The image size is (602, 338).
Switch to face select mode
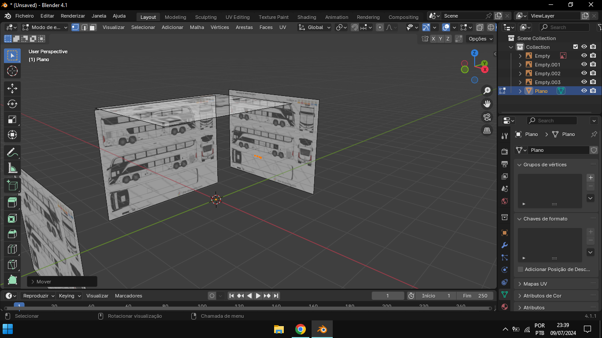pyautogui.click(x=93, y=27)
